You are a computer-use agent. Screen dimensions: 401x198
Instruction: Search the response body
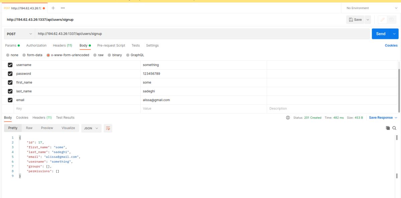tap(394, 128)
